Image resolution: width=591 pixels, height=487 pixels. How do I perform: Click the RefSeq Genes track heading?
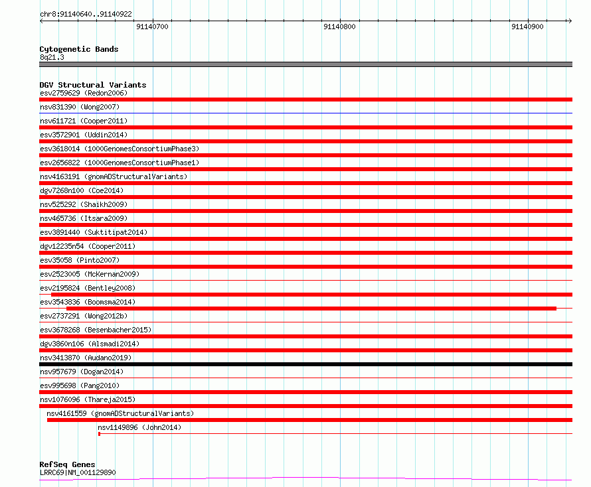click(x=67, y=464)
